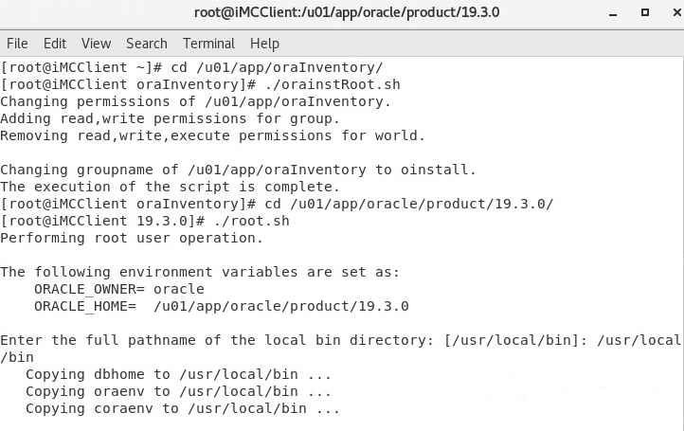Viewport: 684px width, 431px height.
Task: Click the ./root.sh command line
Action: click(145, 221)
